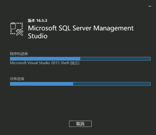This screenshot has height=135, width=156.
Task: Click the 程序包进度 label
Action: [x=19, y=54]
